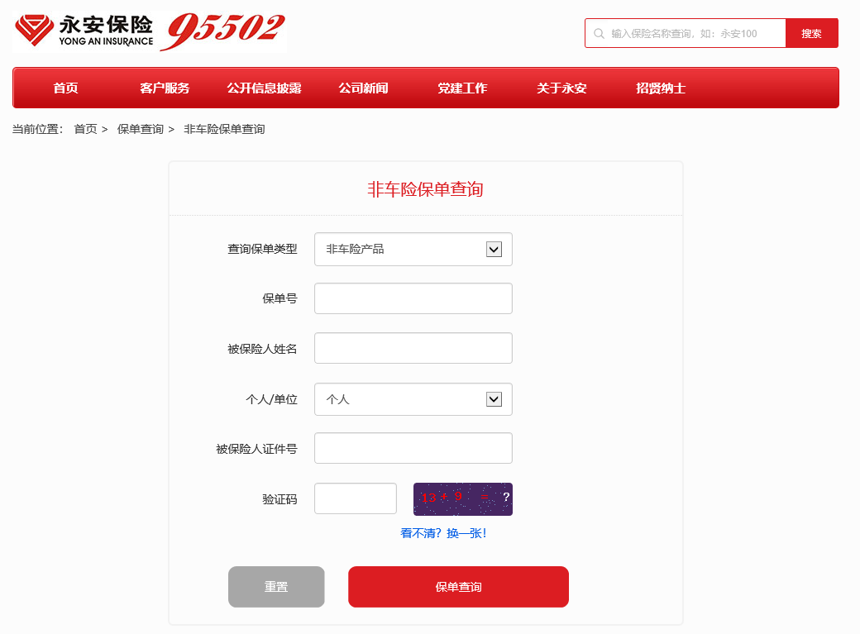Open 党建工作 from the red menu
860x634 pixels.
coord(462,88)
